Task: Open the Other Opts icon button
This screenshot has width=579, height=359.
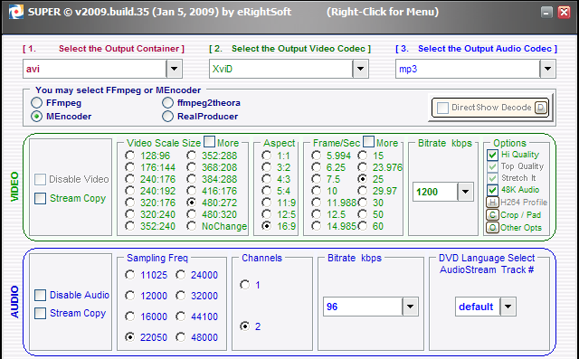Action: click(x=492, y=228)
